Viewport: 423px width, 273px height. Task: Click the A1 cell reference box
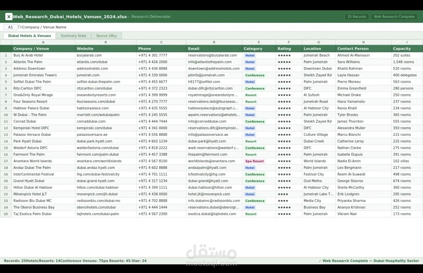[x=11, y=27]
